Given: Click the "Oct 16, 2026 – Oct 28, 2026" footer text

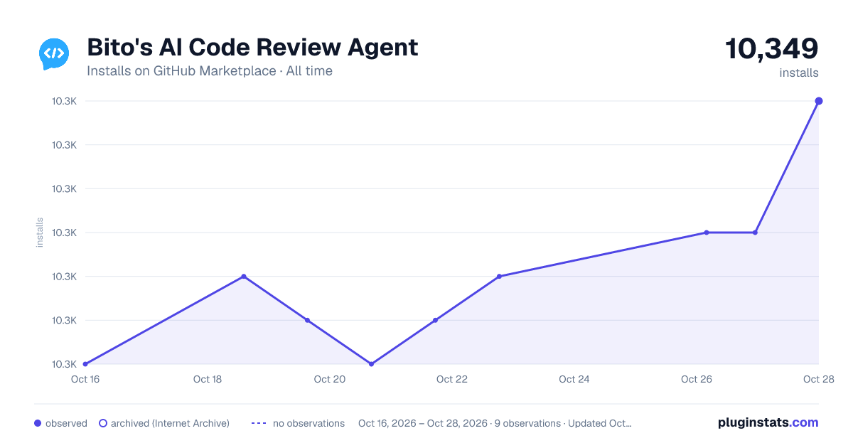Looking at the screenshot, I should click(x=423, y=423).
